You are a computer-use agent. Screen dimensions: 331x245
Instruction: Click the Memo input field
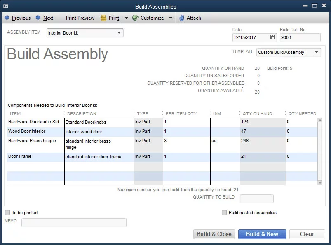[x=74, y=222]
